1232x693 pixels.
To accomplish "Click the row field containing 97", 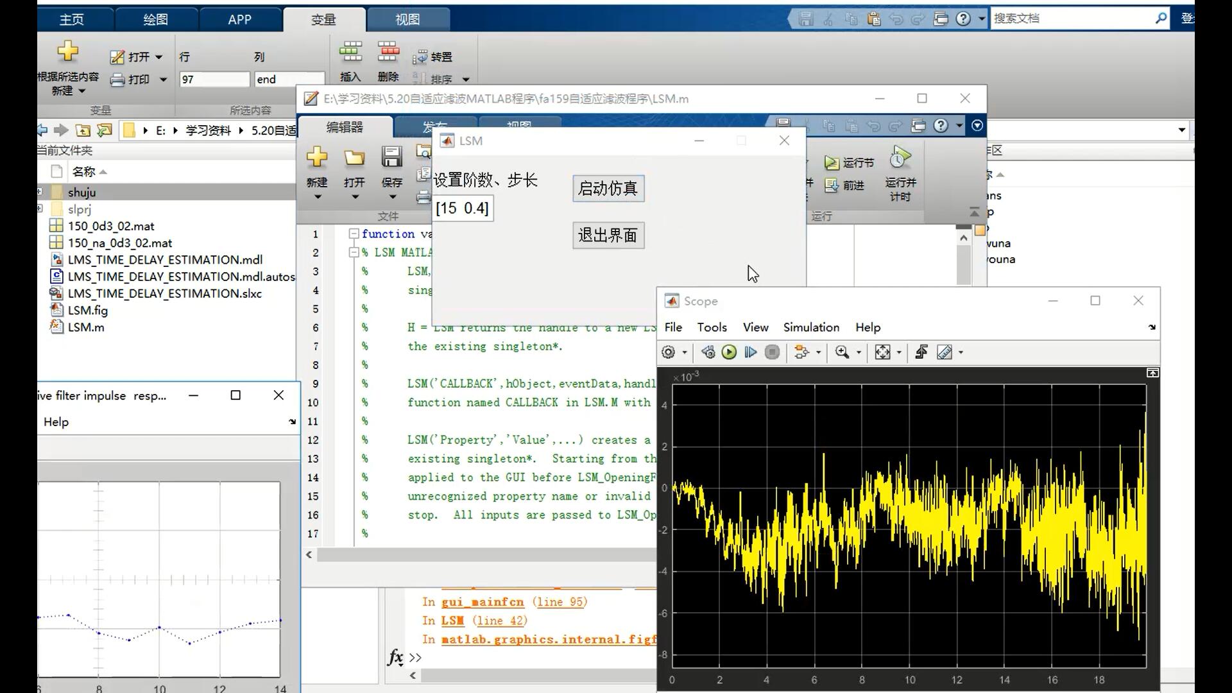I will coord(214,80).
